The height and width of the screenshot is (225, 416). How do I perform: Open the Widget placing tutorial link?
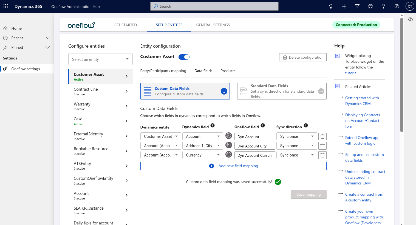point(351,73)
